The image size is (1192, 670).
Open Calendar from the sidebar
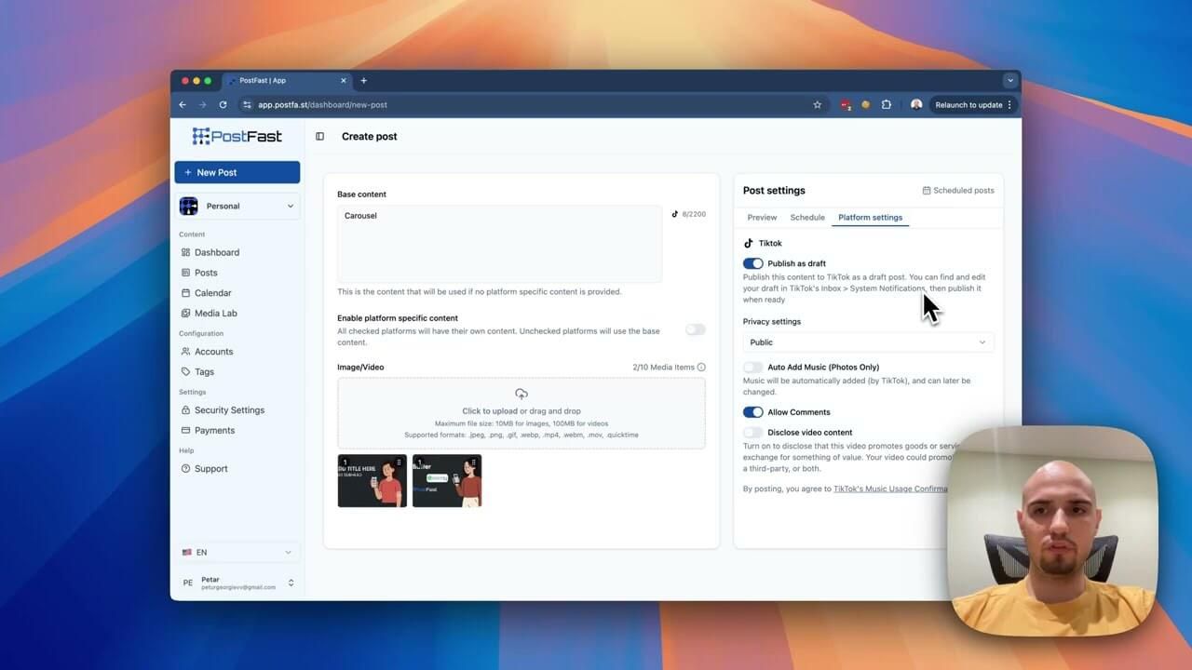[x=212, y=293]
